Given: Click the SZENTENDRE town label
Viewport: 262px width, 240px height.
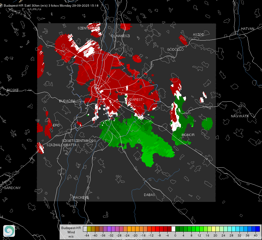Looking at the screenshot, I should (x=88, y=28).
